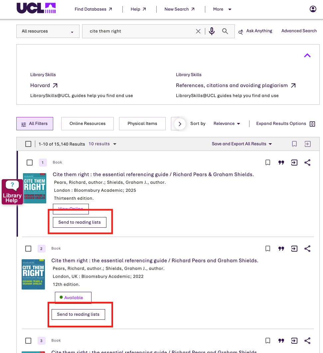The image size is (323, 353).
Task: Click View Online for result 1
Action: click(71, 209)
